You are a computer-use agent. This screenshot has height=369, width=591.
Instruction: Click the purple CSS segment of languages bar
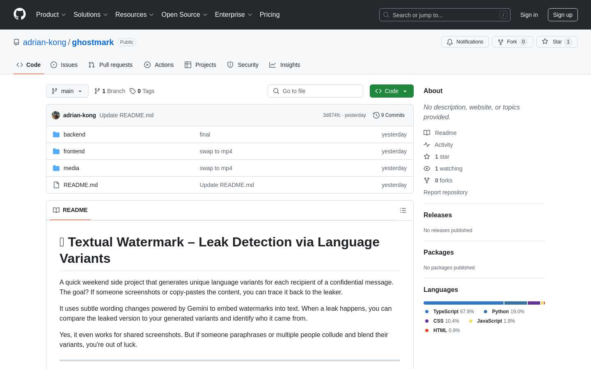tap(534, 303)
